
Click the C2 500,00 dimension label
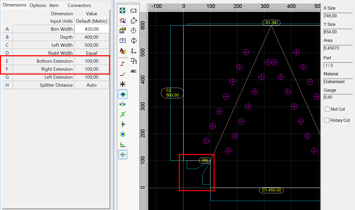[172, 93]
